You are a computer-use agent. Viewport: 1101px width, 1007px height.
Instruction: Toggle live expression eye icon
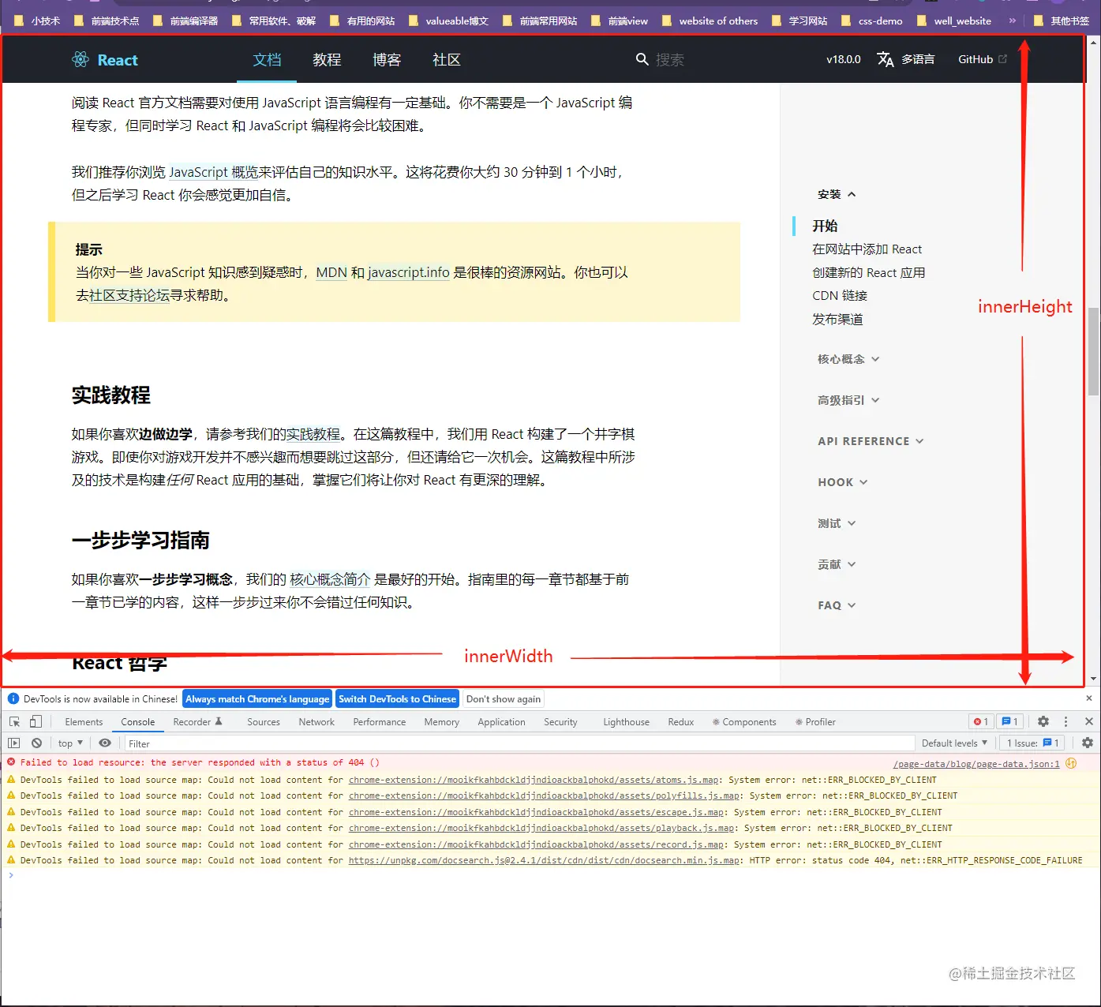pyautogui.click(x=105, y=743)
